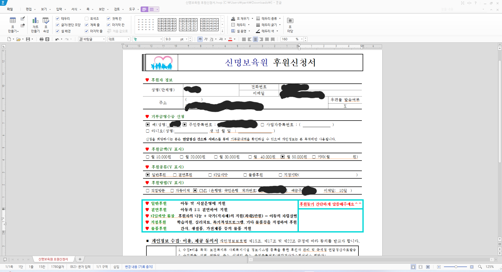502x272 pixels.
Task: Select the dashed-line table style thumbnail
Action: (x=146, y=25)
